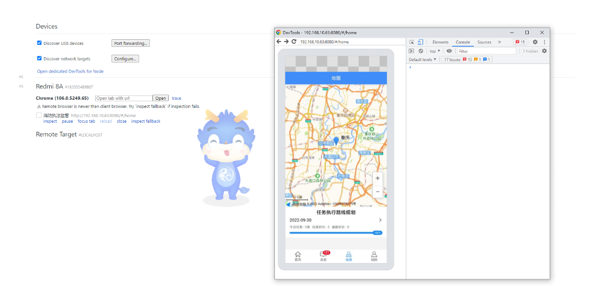
Task: Open the red 15 errors badge
Action: click(520, 42)
